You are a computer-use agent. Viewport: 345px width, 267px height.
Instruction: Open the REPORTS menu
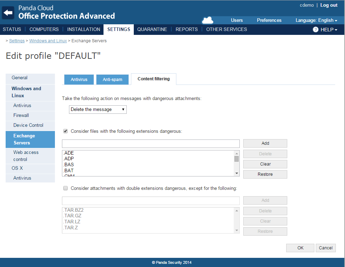(x=187, y=29)
